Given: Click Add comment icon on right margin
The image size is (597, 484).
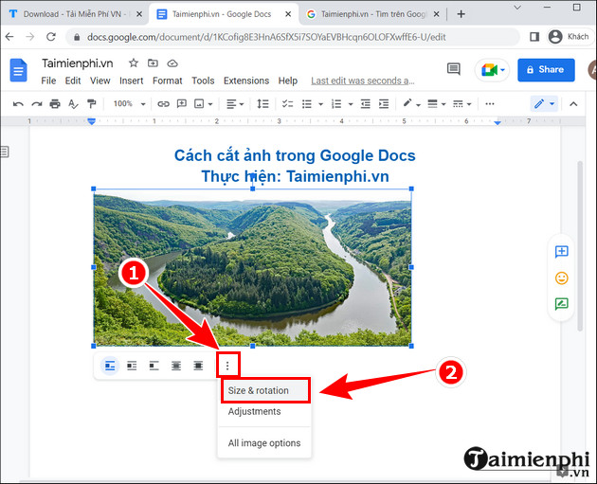Looking at the screenshot, I should pyautogui.click(x=562, y=252).
